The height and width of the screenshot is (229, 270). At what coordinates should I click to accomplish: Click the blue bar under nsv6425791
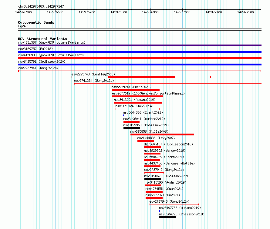click(140, 65)
